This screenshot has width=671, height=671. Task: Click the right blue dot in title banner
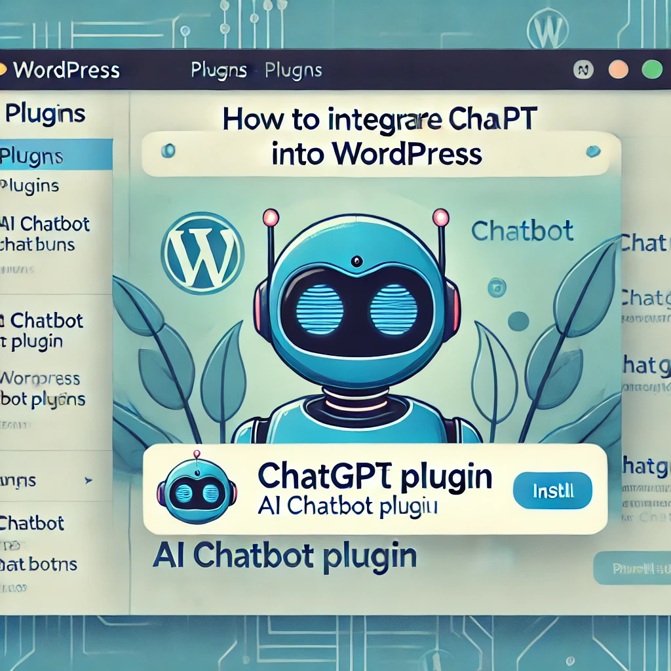593,151
